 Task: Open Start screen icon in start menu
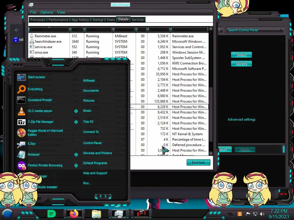coord(21,77)
